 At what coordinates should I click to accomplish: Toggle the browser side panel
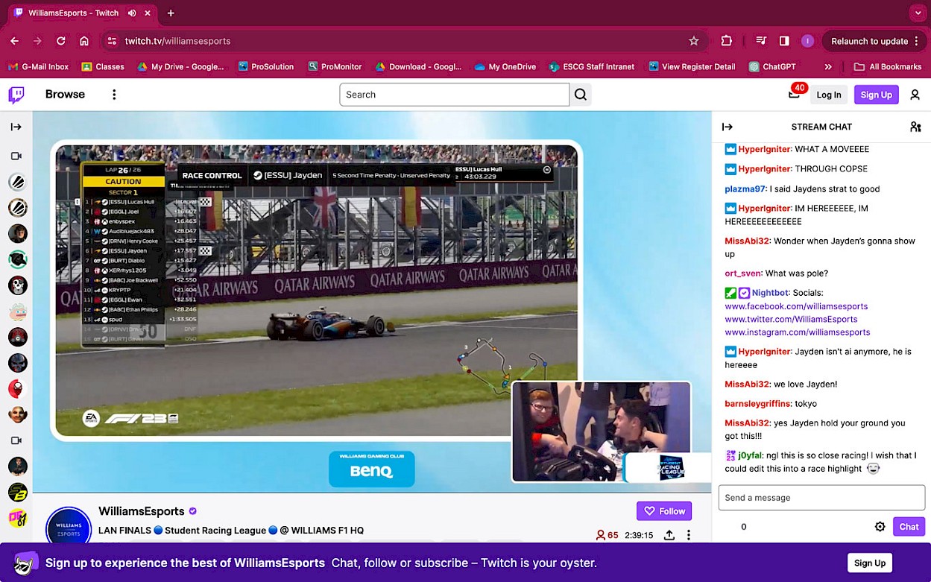point(784,41)
